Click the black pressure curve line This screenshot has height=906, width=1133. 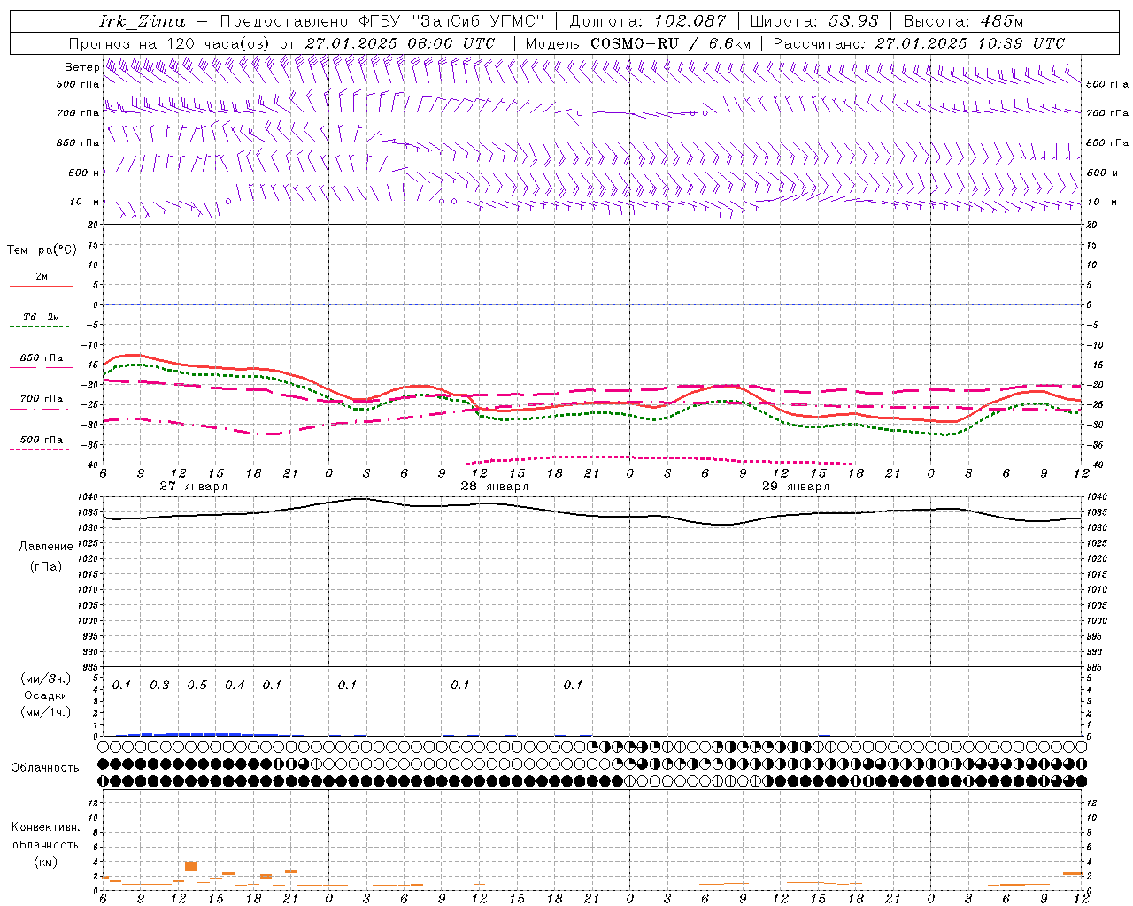pyautogui.click(x=591, y=513)
